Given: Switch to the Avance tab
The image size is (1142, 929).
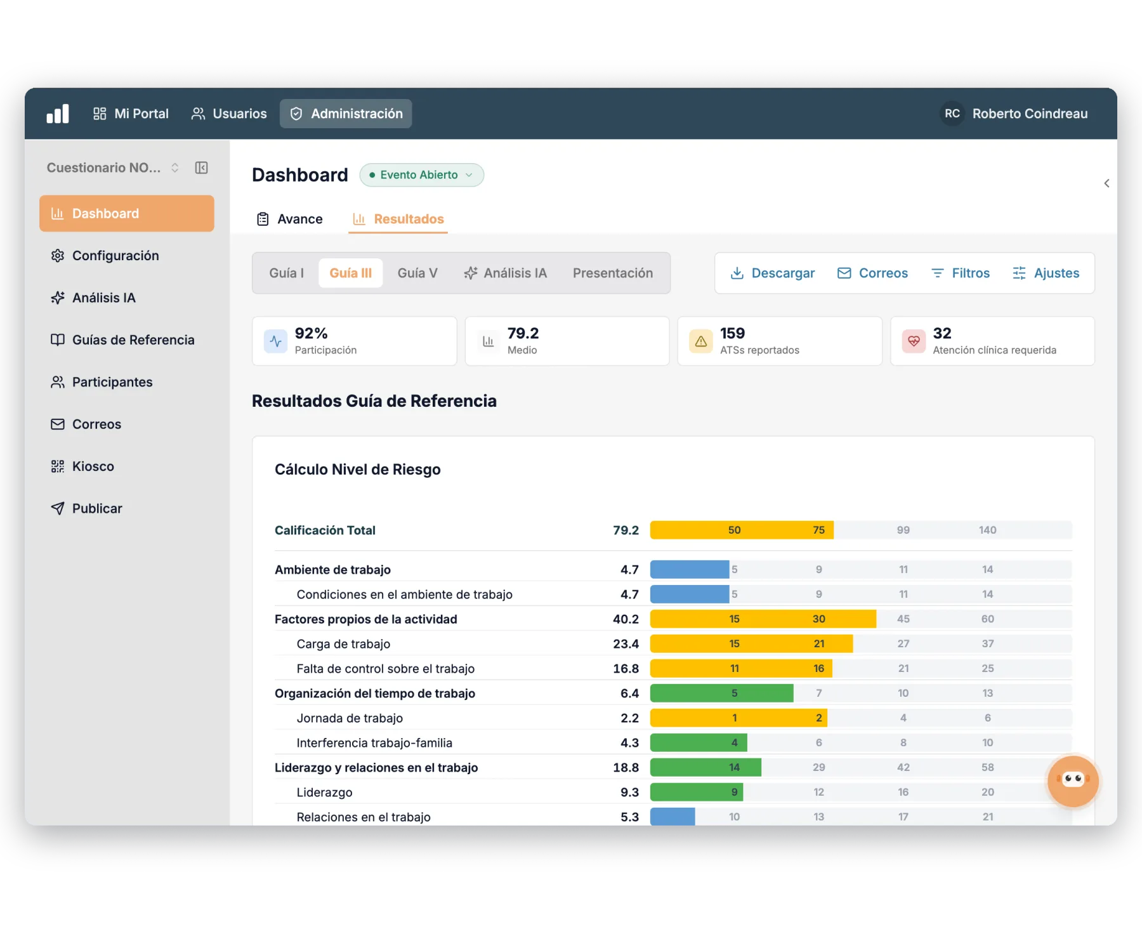Looking at the screenshot, I should tap(290, 219).
